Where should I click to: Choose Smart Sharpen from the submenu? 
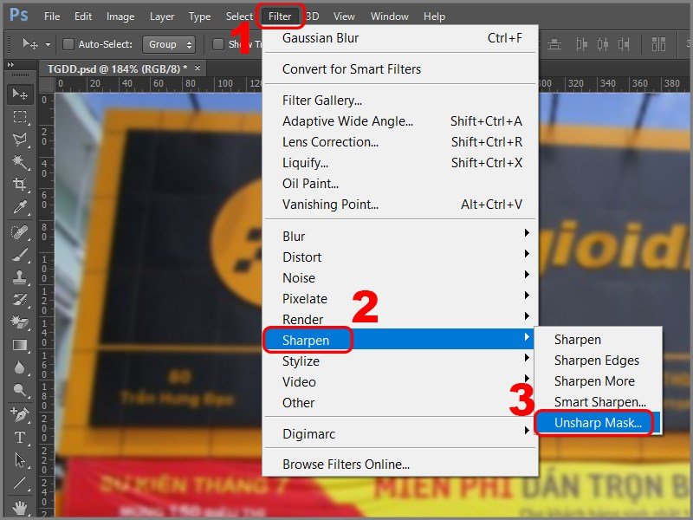pos(598,402)
